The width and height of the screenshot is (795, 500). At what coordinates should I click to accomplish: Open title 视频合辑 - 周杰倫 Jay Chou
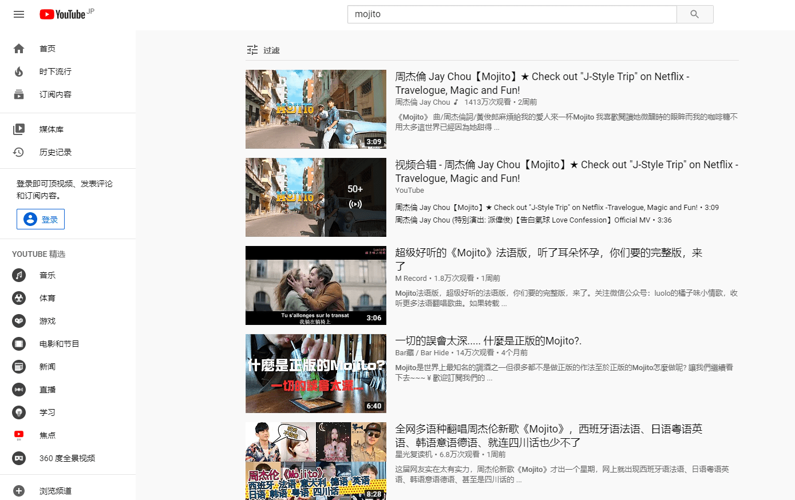(x=567, y=172)
